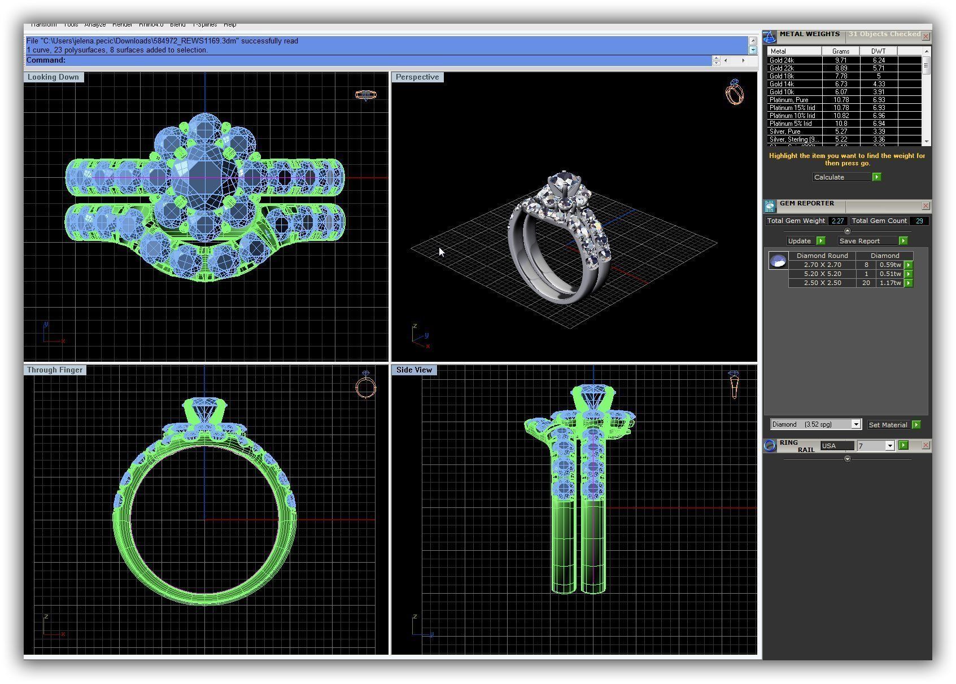This screenshot has width=956, height=684.
Task: Click green go arrow beside Update
Action: (x=820, y=241)
